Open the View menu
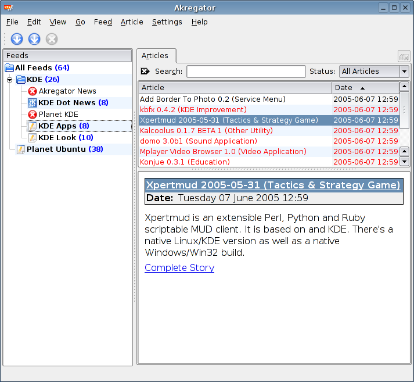The image size is (414, 382). point(58,22)
